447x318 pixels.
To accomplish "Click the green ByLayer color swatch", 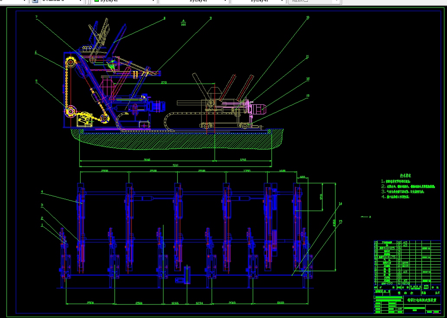I will pos(97,1).
